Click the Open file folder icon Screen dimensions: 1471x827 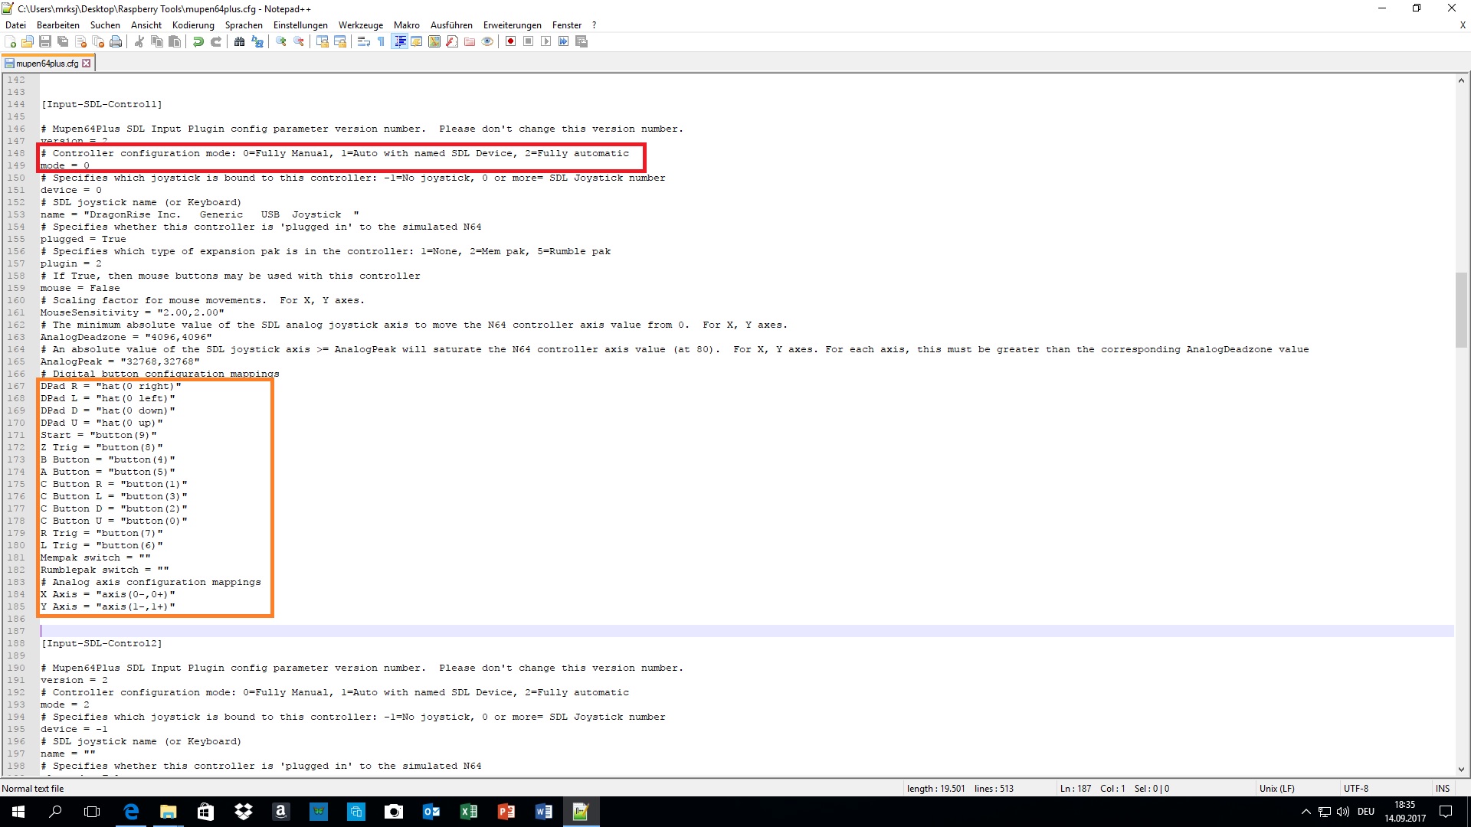[28, 41]
